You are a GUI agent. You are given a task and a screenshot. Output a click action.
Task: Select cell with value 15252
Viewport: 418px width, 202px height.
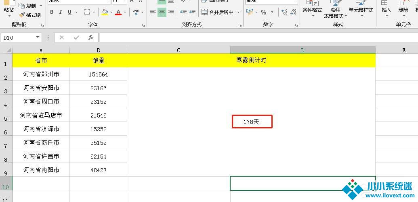(99, 129)
